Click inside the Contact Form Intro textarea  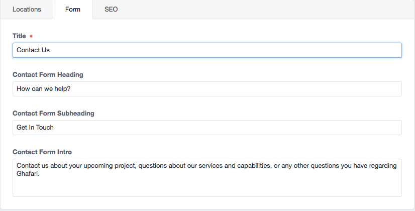click(207, 178)
